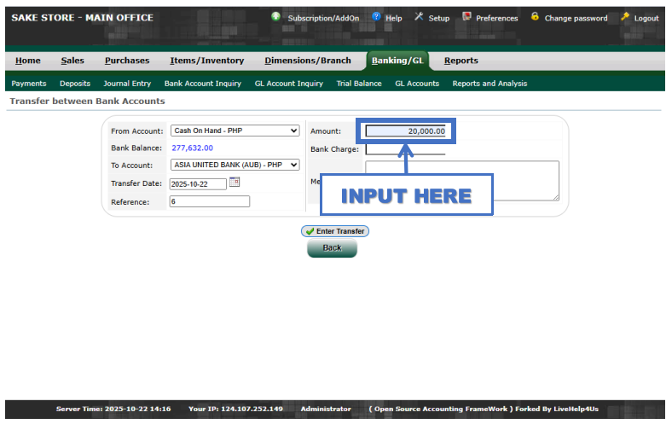Expand the To Account dropdown

point(235,165)
